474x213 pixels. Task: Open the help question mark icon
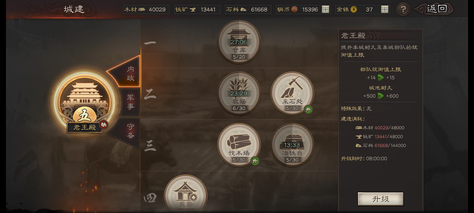click(403, 9)
